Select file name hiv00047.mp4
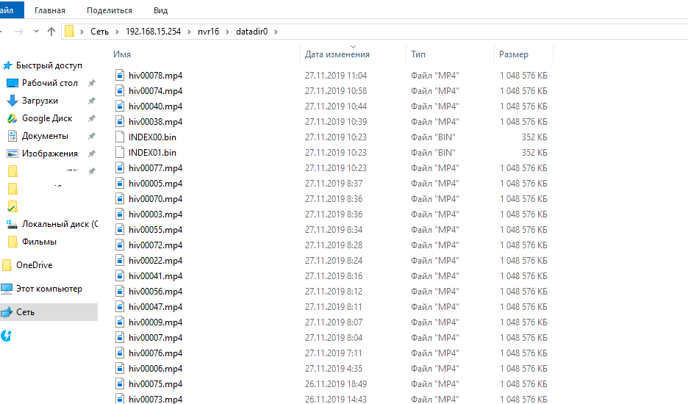This screenshot has height=404, width=688. (x=155, y=307)
